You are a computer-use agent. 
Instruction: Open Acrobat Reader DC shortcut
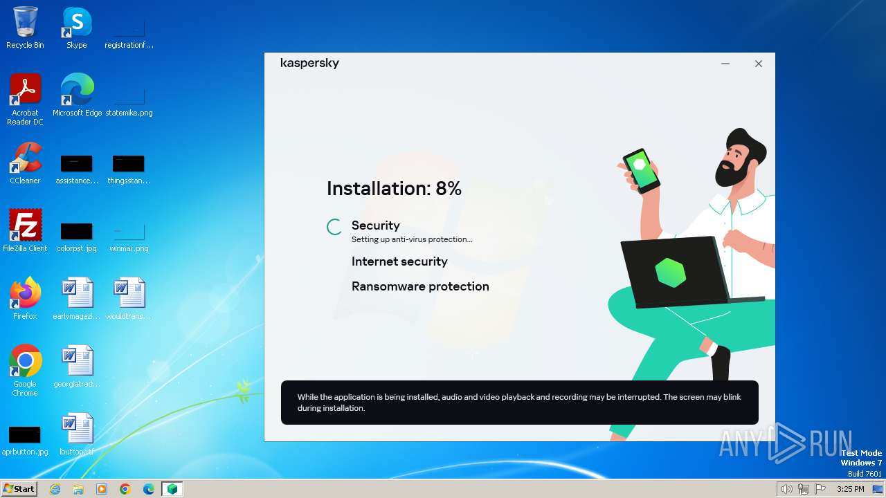(x=25, y=100)
